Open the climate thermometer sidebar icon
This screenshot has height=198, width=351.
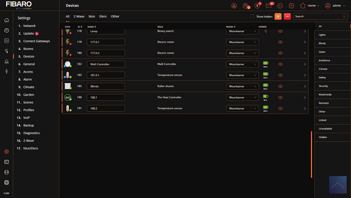6,51
